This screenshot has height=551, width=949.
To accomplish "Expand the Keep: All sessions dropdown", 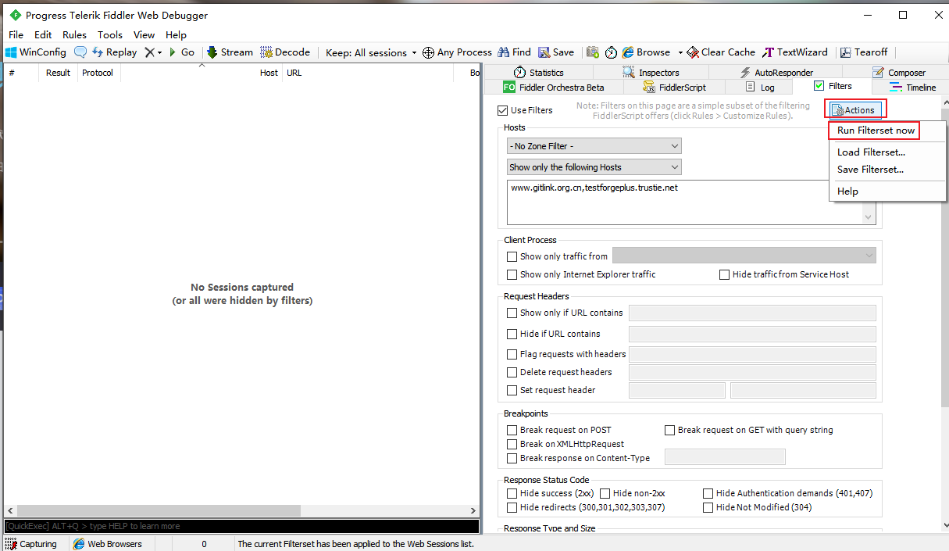I will click(x=371, y=52).
